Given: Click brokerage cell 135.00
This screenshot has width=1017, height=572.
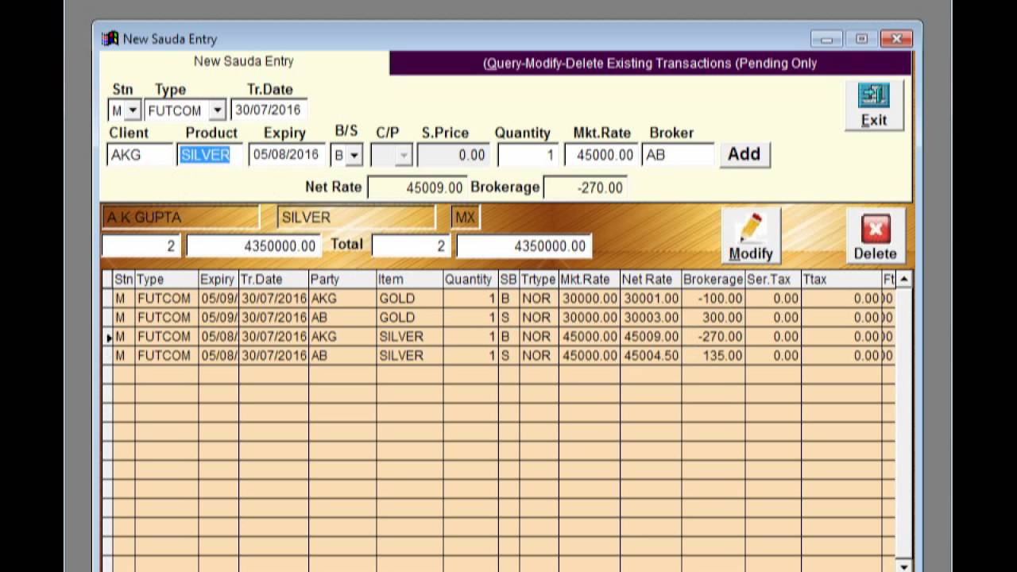Looking at the screenshot, I should tap(713, 356).
